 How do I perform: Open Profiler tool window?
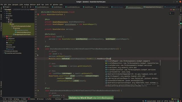[x=48, y=99]
